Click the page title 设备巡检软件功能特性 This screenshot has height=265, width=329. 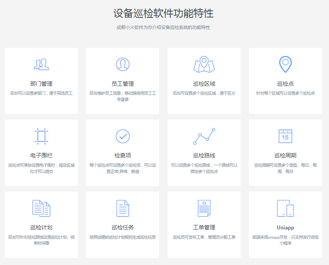pyautogui.click(x=163, y=14)
